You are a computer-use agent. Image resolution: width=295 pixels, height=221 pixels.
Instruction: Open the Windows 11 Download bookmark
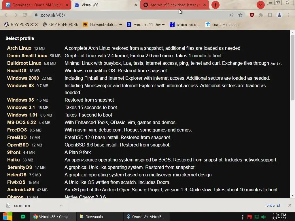tap(146, 25)
